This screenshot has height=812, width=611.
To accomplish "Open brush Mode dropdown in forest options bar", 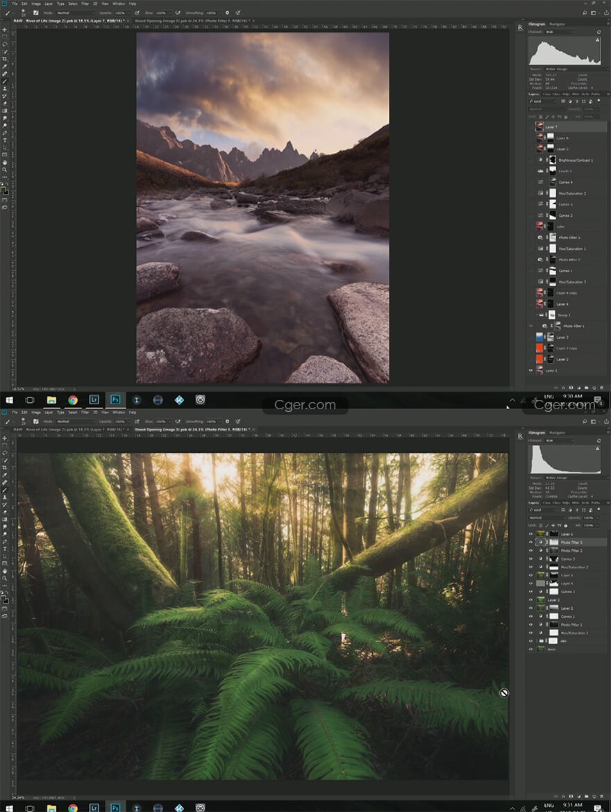I will pos(75,422).
